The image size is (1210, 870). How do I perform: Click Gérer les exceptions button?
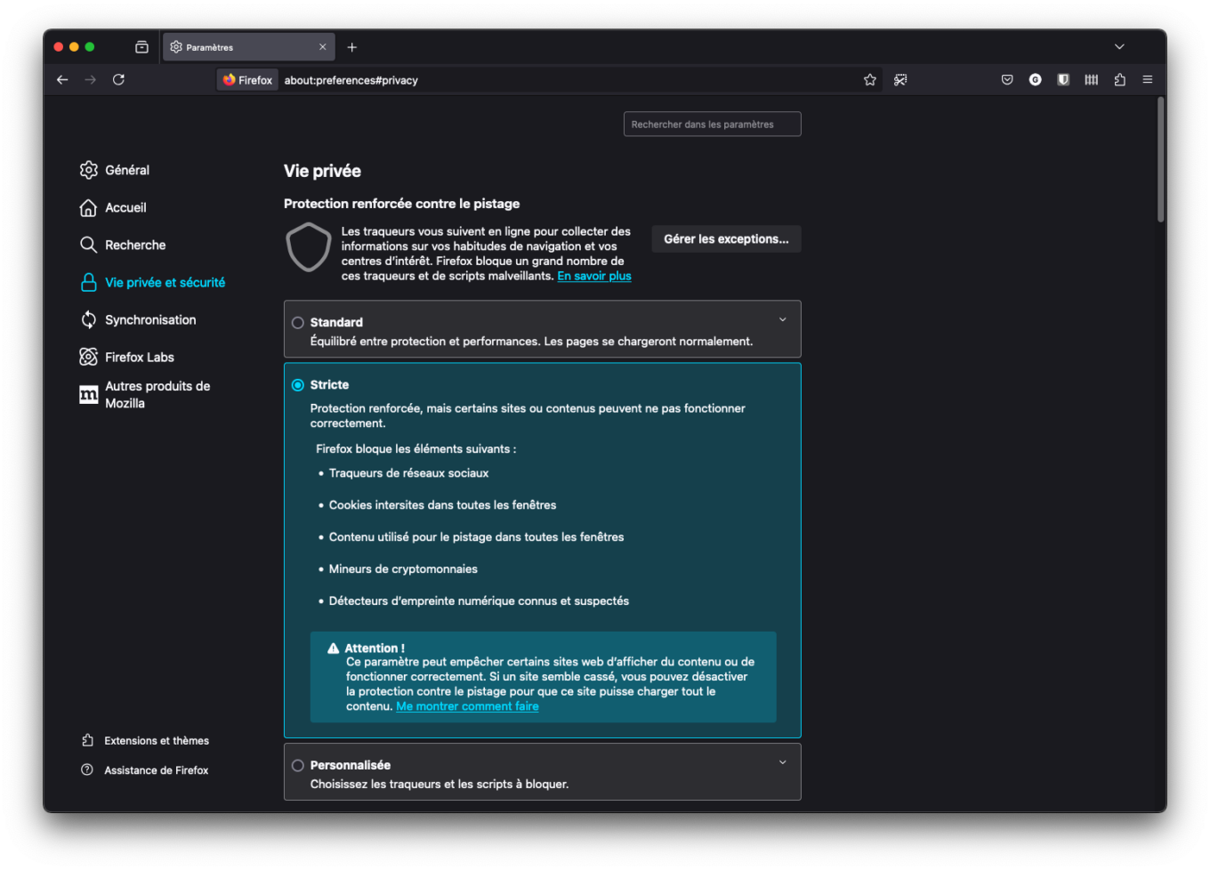726,238
